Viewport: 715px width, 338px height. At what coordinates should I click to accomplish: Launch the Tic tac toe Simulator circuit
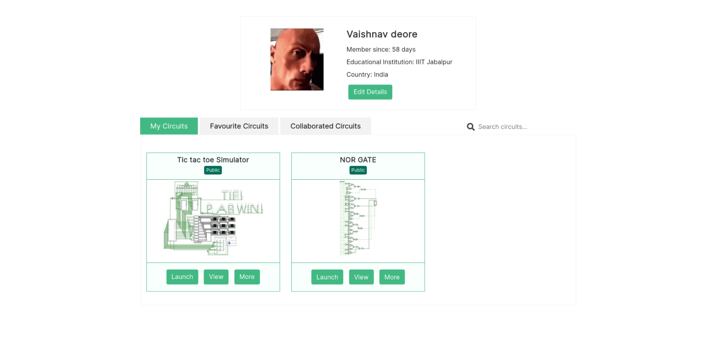(182, 277)
